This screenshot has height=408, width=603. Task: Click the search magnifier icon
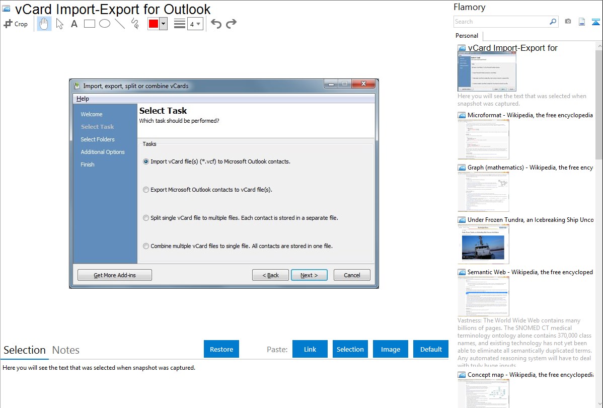coord(553,22)
